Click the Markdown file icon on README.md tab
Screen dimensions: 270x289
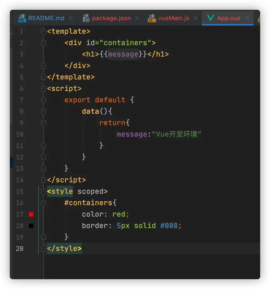coord(22,18)
